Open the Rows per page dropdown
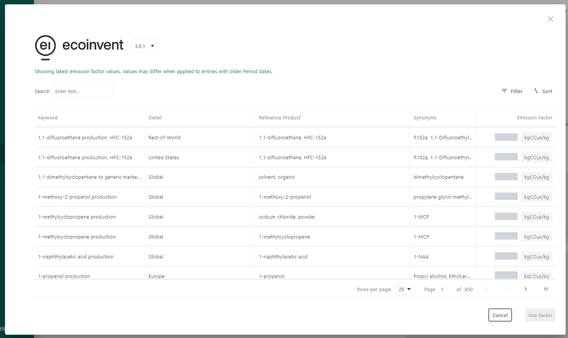 pos(404,289)
